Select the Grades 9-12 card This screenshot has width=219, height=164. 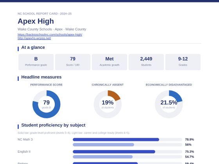tap(183, 62)
